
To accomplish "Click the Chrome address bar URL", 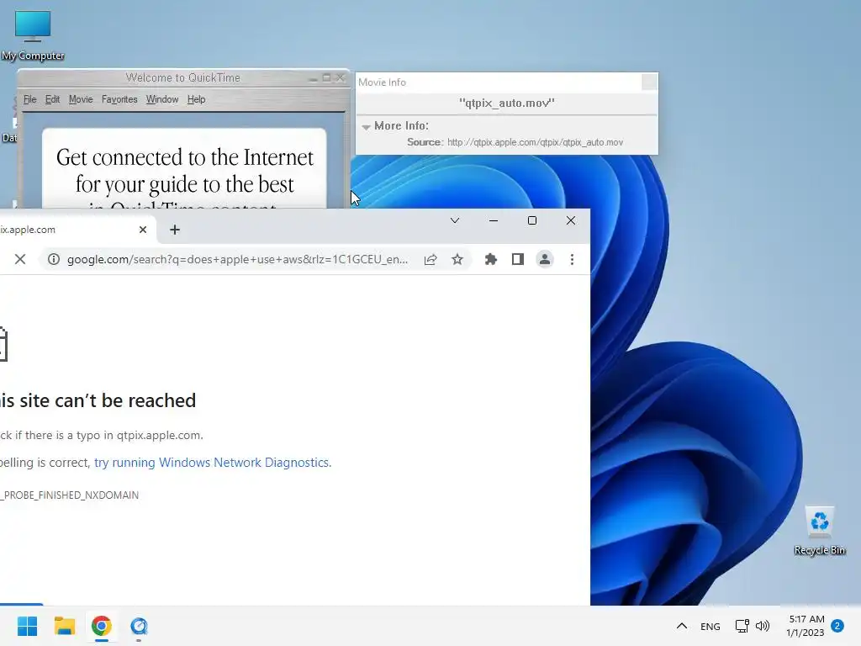I will pyautogui.click(x=237, y=259).
